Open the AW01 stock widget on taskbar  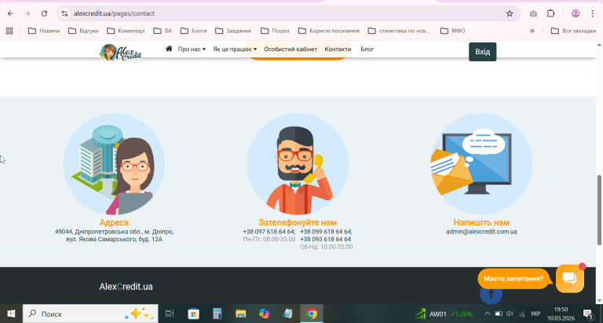444,314
